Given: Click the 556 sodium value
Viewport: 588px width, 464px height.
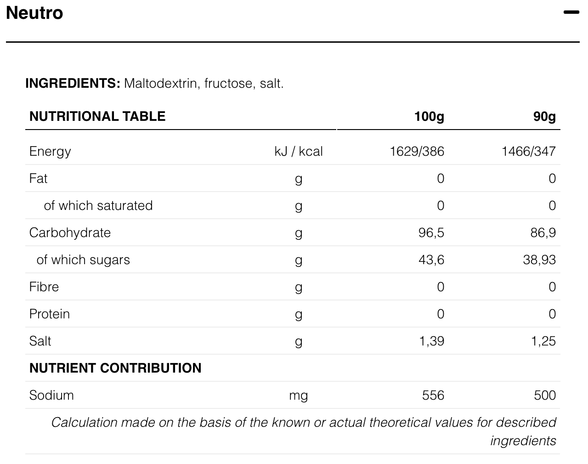Looking at the screenshot, I should 433,395.
